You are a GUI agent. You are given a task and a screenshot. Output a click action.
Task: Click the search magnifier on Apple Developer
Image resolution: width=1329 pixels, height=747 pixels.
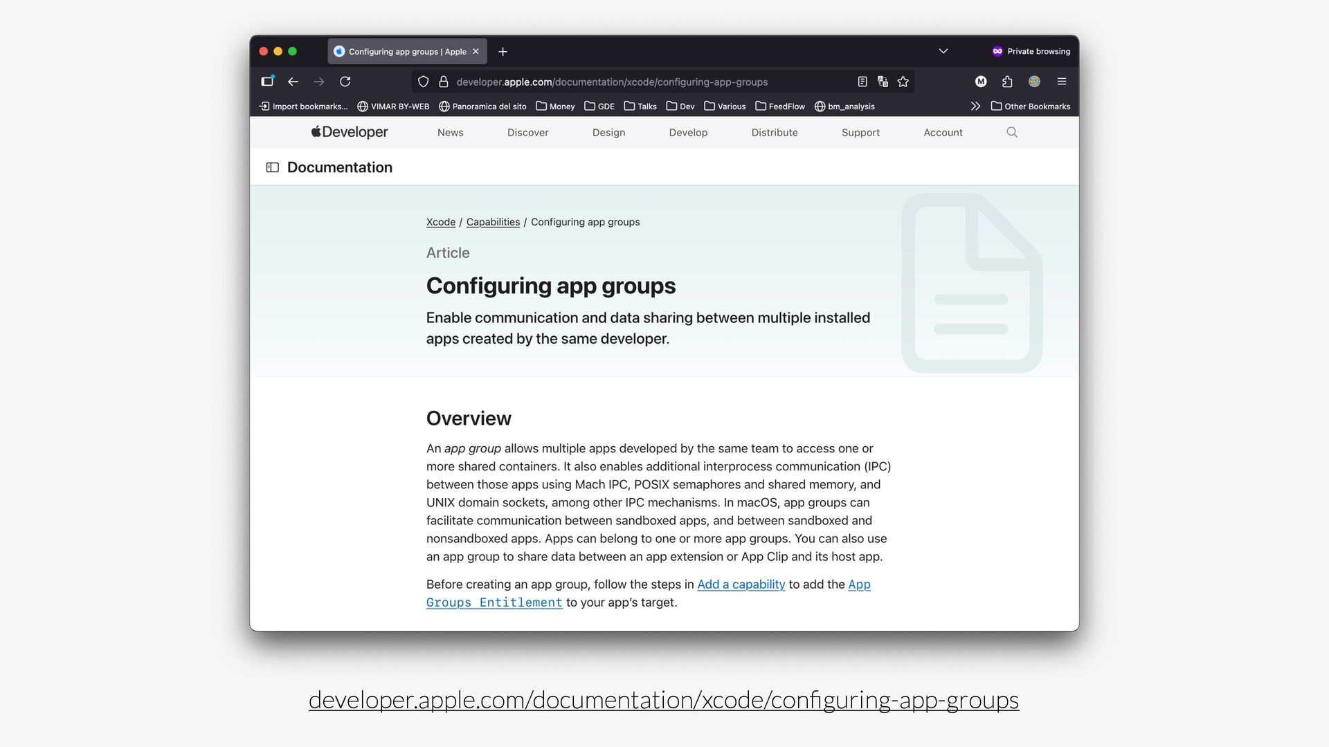tap(1011, 132)
